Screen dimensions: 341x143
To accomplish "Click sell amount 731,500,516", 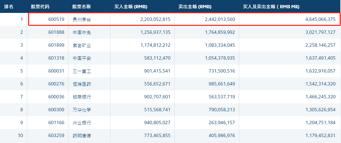I will [222, 71].
